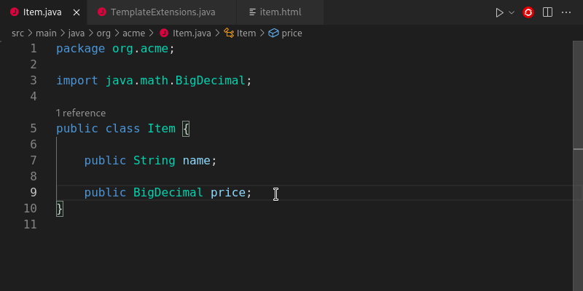Click the '1 reference' code lens link
The image size is (583, 291).
(x=81, y=113)
